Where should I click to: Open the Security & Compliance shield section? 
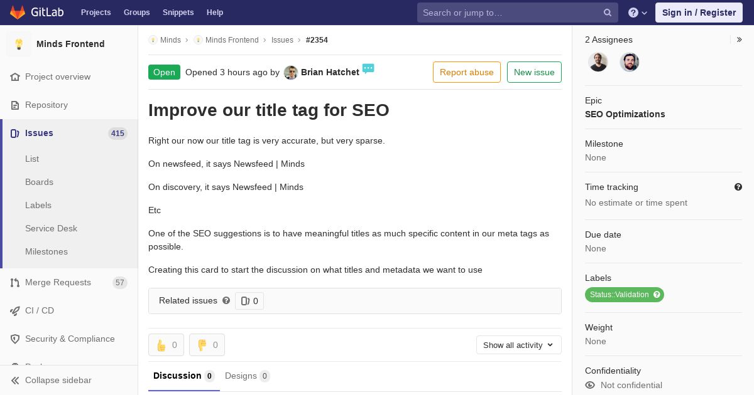(69, 339)
